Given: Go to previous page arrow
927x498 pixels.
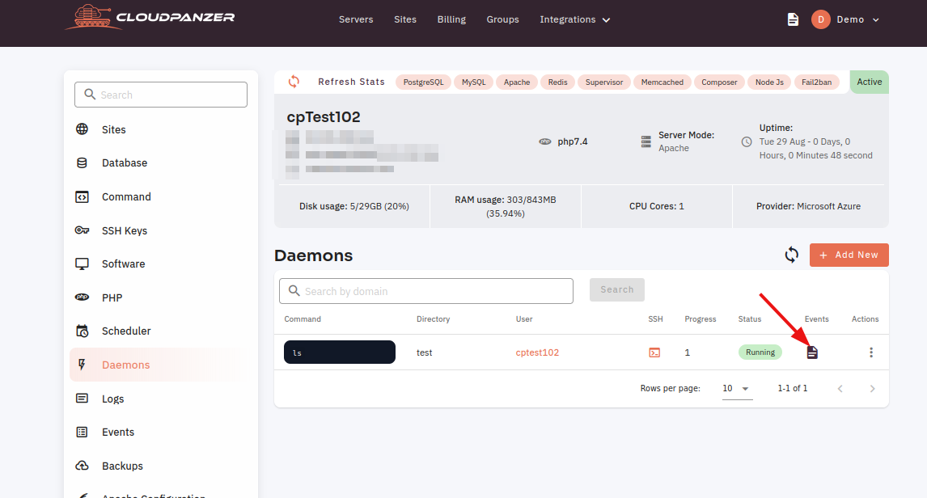Looking at the screenshot, I should (x=840, y=389).
